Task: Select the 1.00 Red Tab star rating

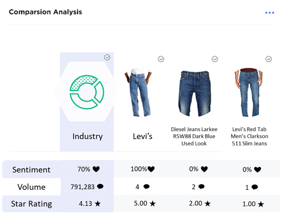Action: coord(249,204)
